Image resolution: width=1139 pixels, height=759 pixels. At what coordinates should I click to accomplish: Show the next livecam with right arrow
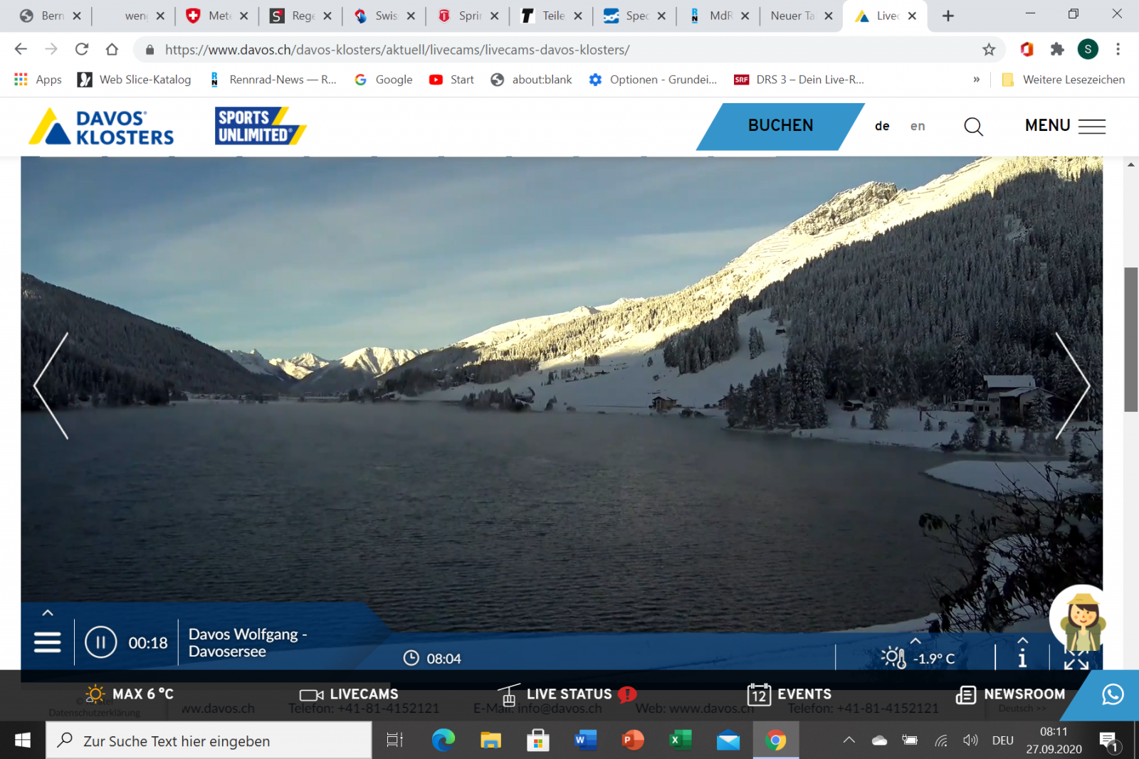coord(1072,386)
